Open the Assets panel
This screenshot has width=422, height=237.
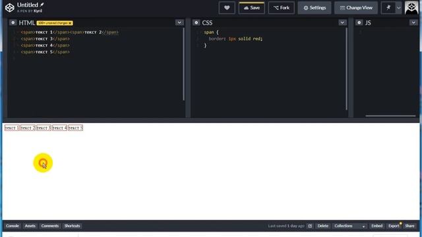30,226
